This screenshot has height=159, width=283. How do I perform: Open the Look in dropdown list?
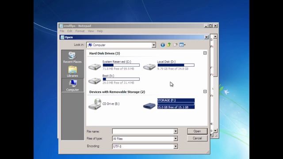[153, 45]
